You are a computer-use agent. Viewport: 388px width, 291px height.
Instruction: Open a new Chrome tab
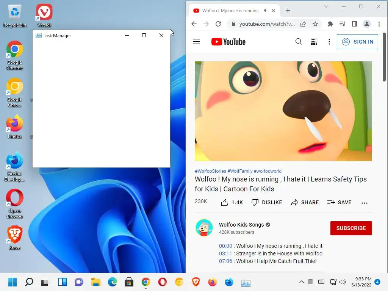(x=288, y=10)
